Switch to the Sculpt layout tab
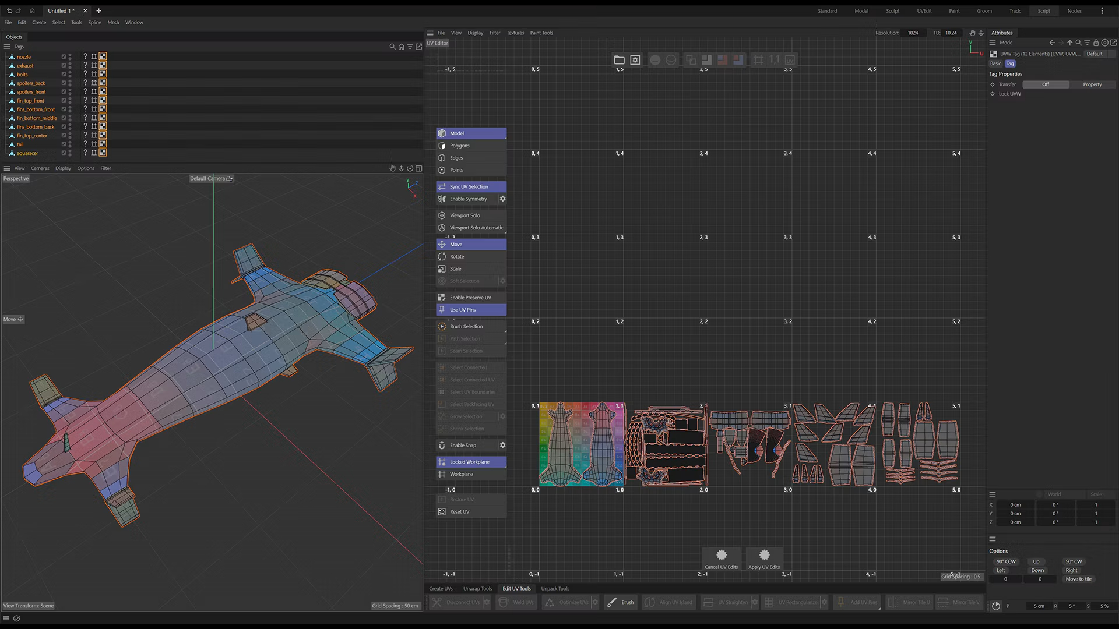 tap(892, 11)
